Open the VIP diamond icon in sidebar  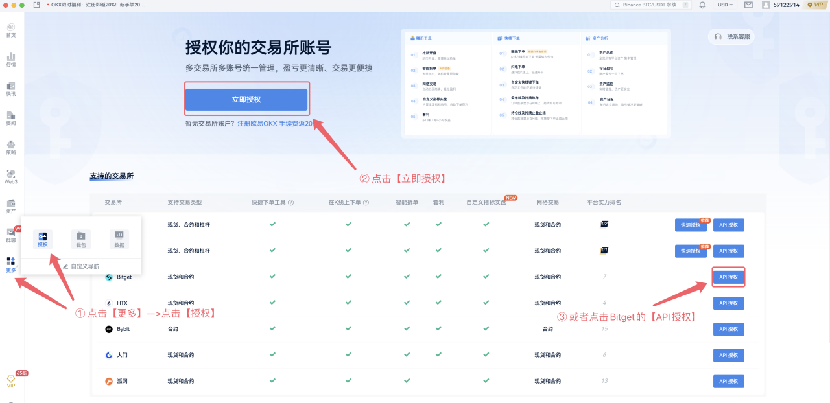tap(11, 380)
